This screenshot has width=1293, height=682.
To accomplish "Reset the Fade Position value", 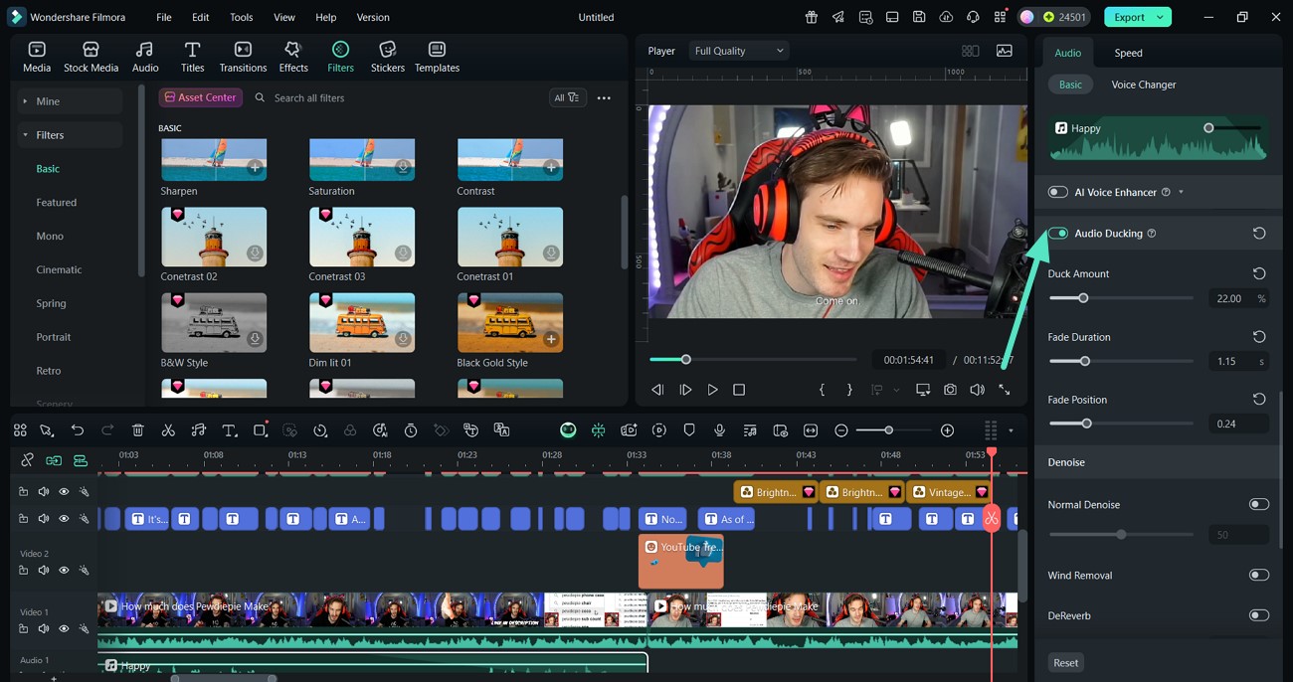I will click(1259, 399).
